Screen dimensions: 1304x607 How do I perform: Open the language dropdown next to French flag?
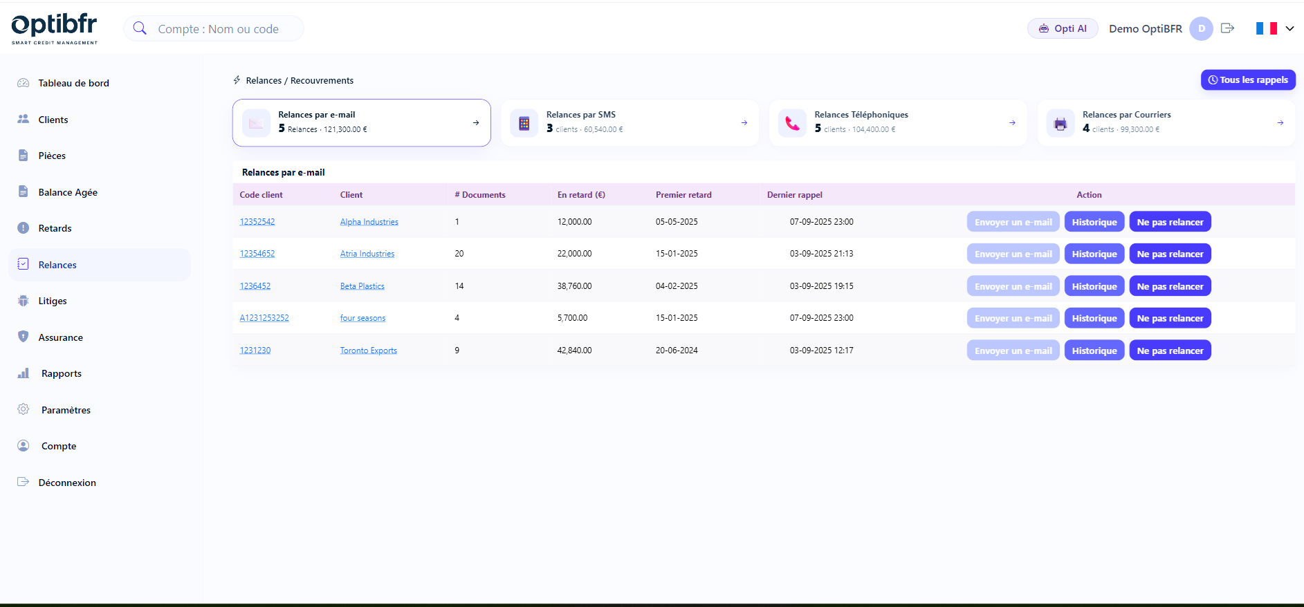1289,28
